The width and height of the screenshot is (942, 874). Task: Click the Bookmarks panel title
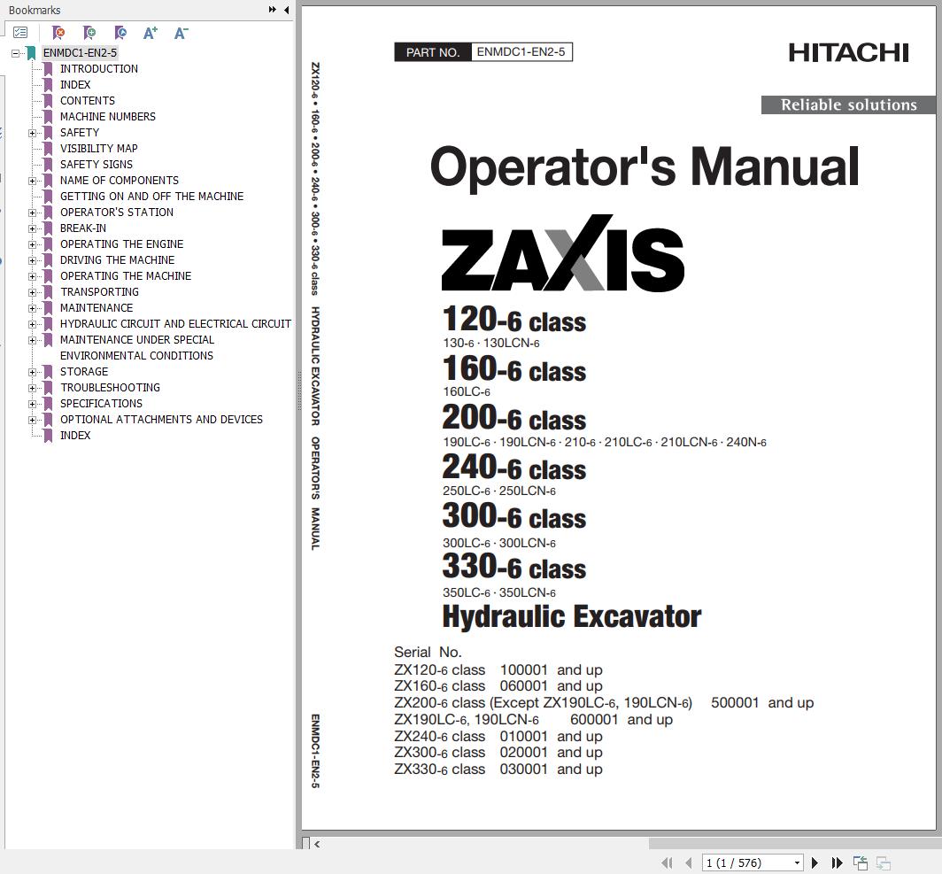pos(35,11)
